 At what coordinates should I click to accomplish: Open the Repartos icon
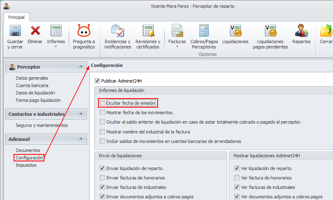click(301, 30)
